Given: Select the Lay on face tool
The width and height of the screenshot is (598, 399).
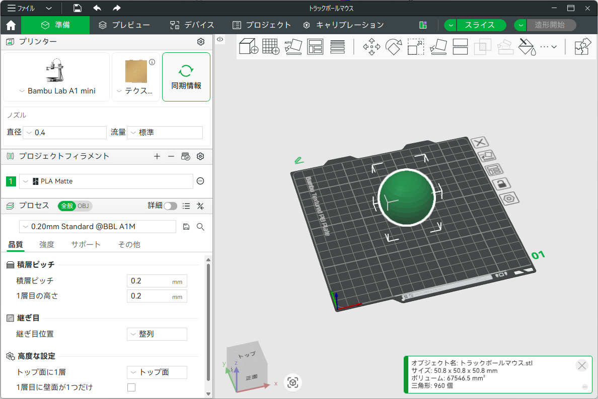Looking at the screenshot, I should click(438, 46).
